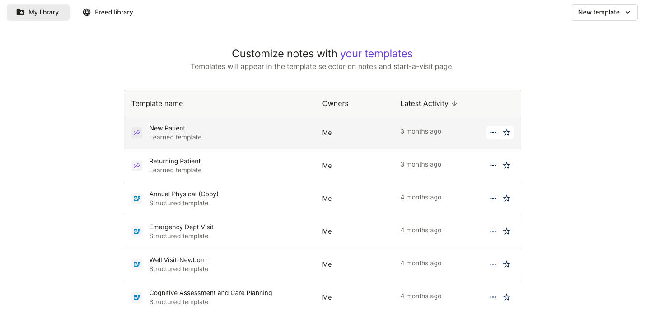Click the Emergency Dept Visit template icon
Viewport: 645px width, 310px height.
tap(136, 231)
